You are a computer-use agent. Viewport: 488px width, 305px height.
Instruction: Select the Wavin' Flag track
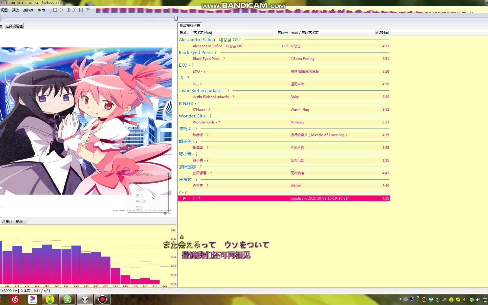click(x=284, y=110)
